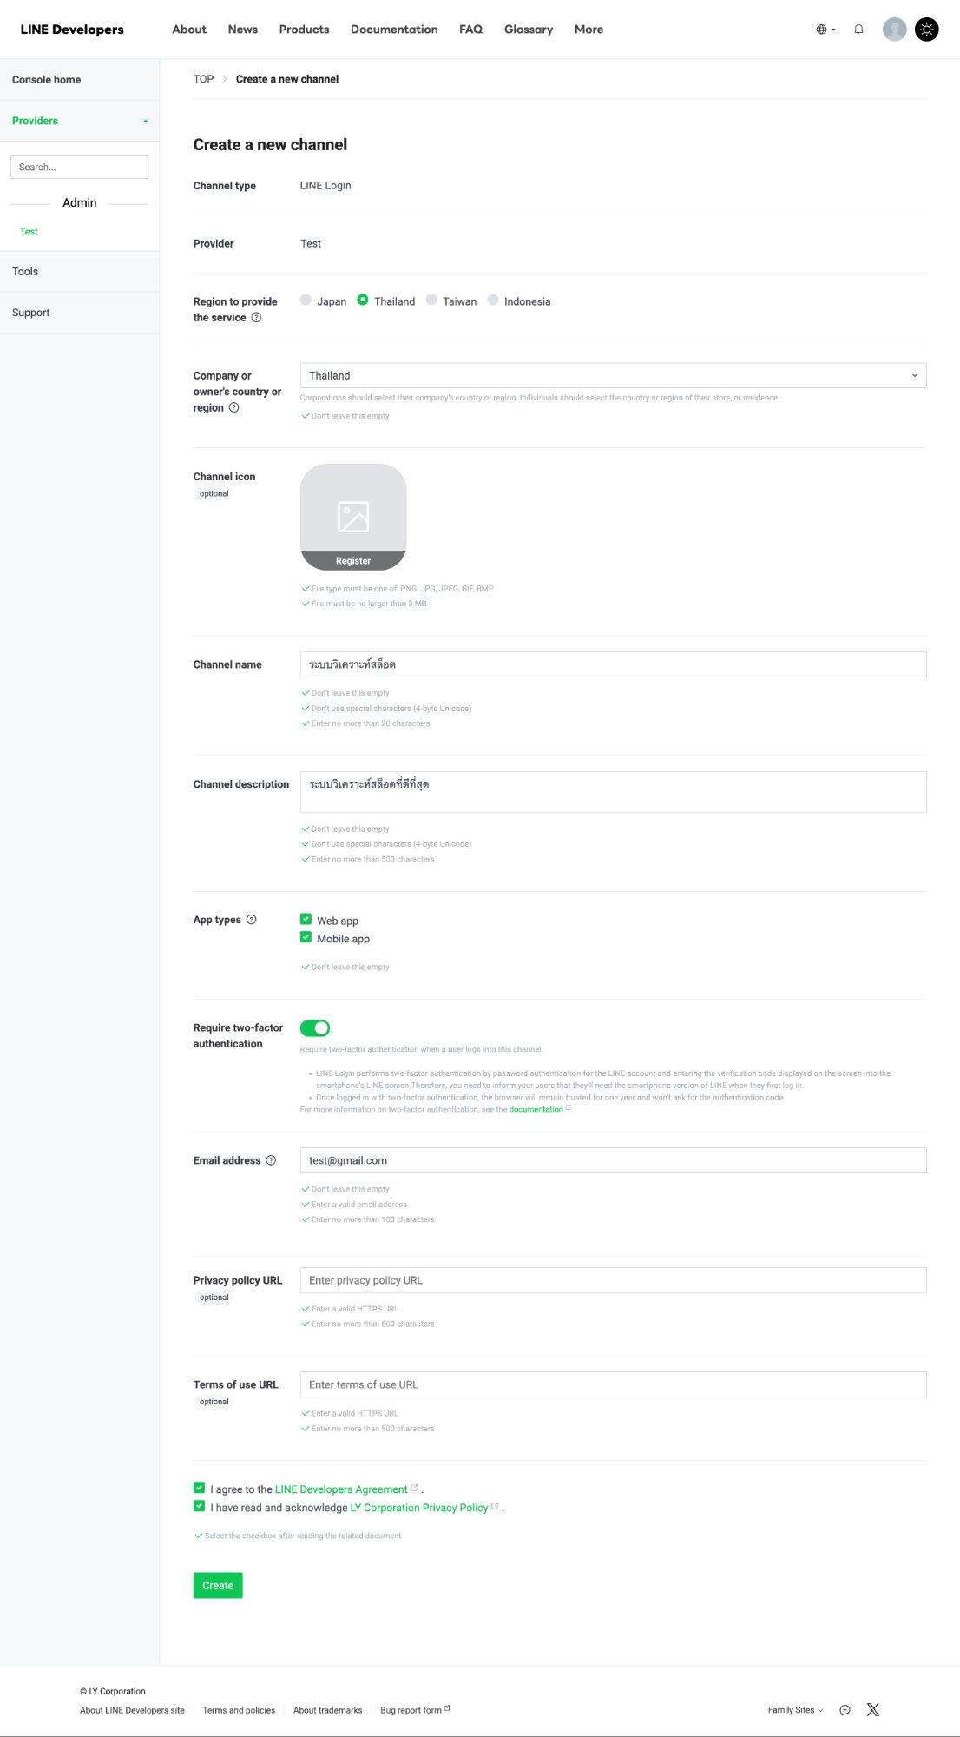
Task: Uncheck the Mobile app checkbox
Action: tap(306, 937)
